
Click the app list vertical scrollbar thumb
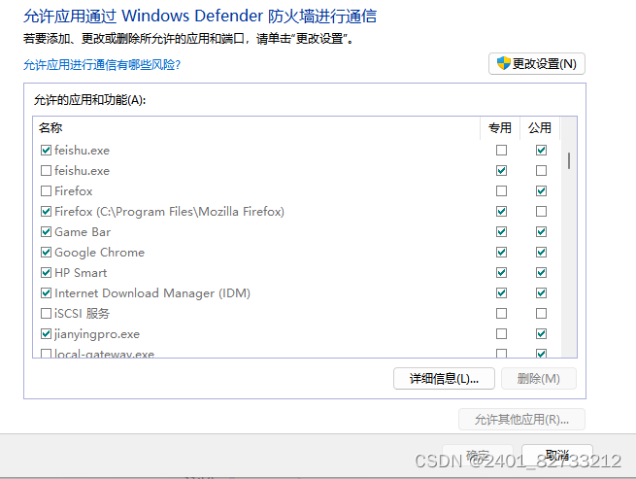569,160
